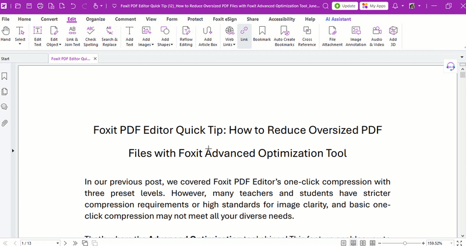This screenshot has width=466, height=246.
Task: Switch to continuous page view mode
Action: click(x=353, y=243)
